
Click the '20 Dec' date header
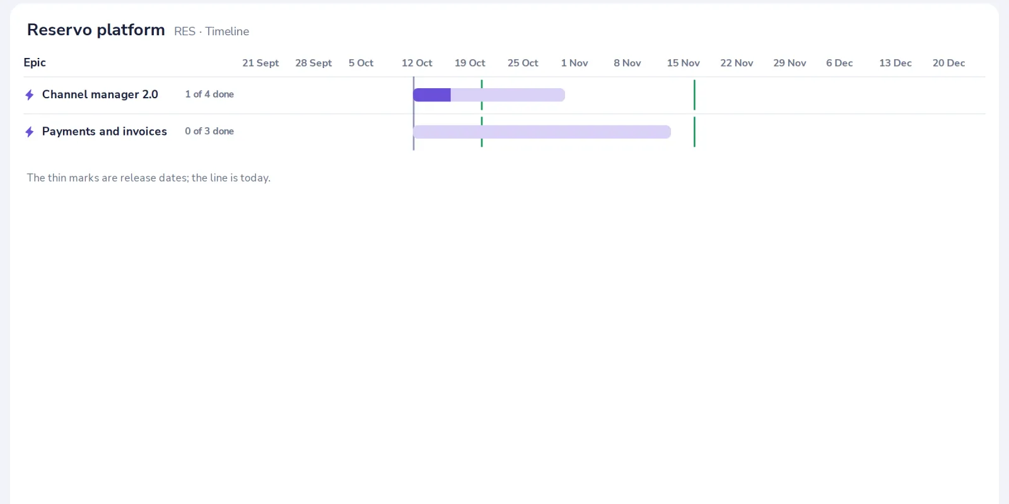click(948, 63)
